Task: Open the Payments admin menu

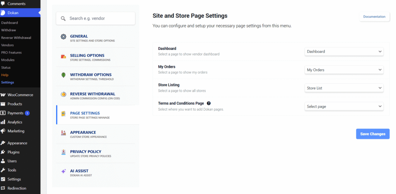Action: pyautogui.click(x=15, y=113)
